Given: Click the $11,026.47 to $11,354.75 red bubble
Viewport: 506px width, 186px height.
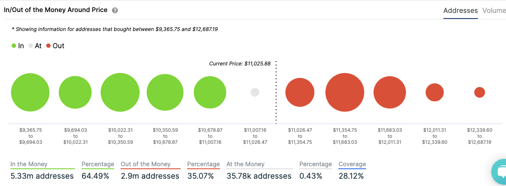Looking at the screenshot, I should [x=300, y=93].
